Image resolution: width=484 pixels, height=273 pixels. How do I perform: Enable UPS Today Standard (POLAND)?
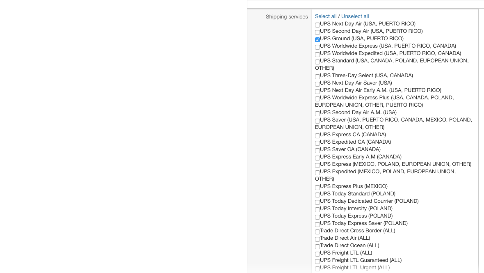coord(317,195)
